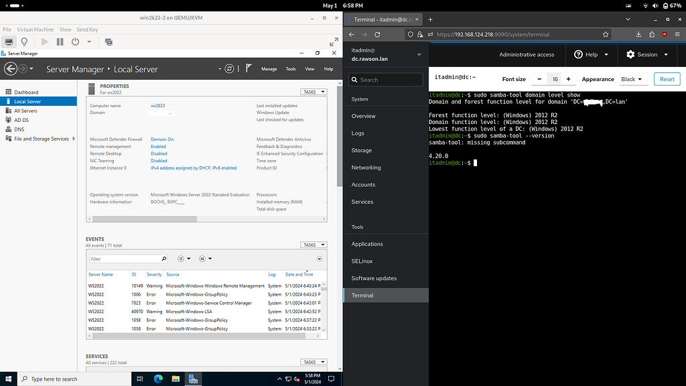
Task: Open the Server Manager notifications flag
Action: tap(248, 68)
